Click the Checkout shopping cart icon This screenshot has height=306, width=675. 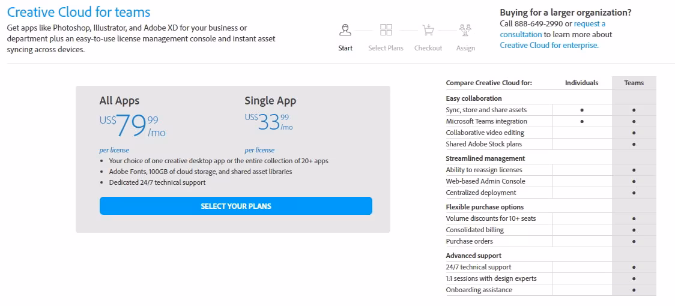coord(428,30)
